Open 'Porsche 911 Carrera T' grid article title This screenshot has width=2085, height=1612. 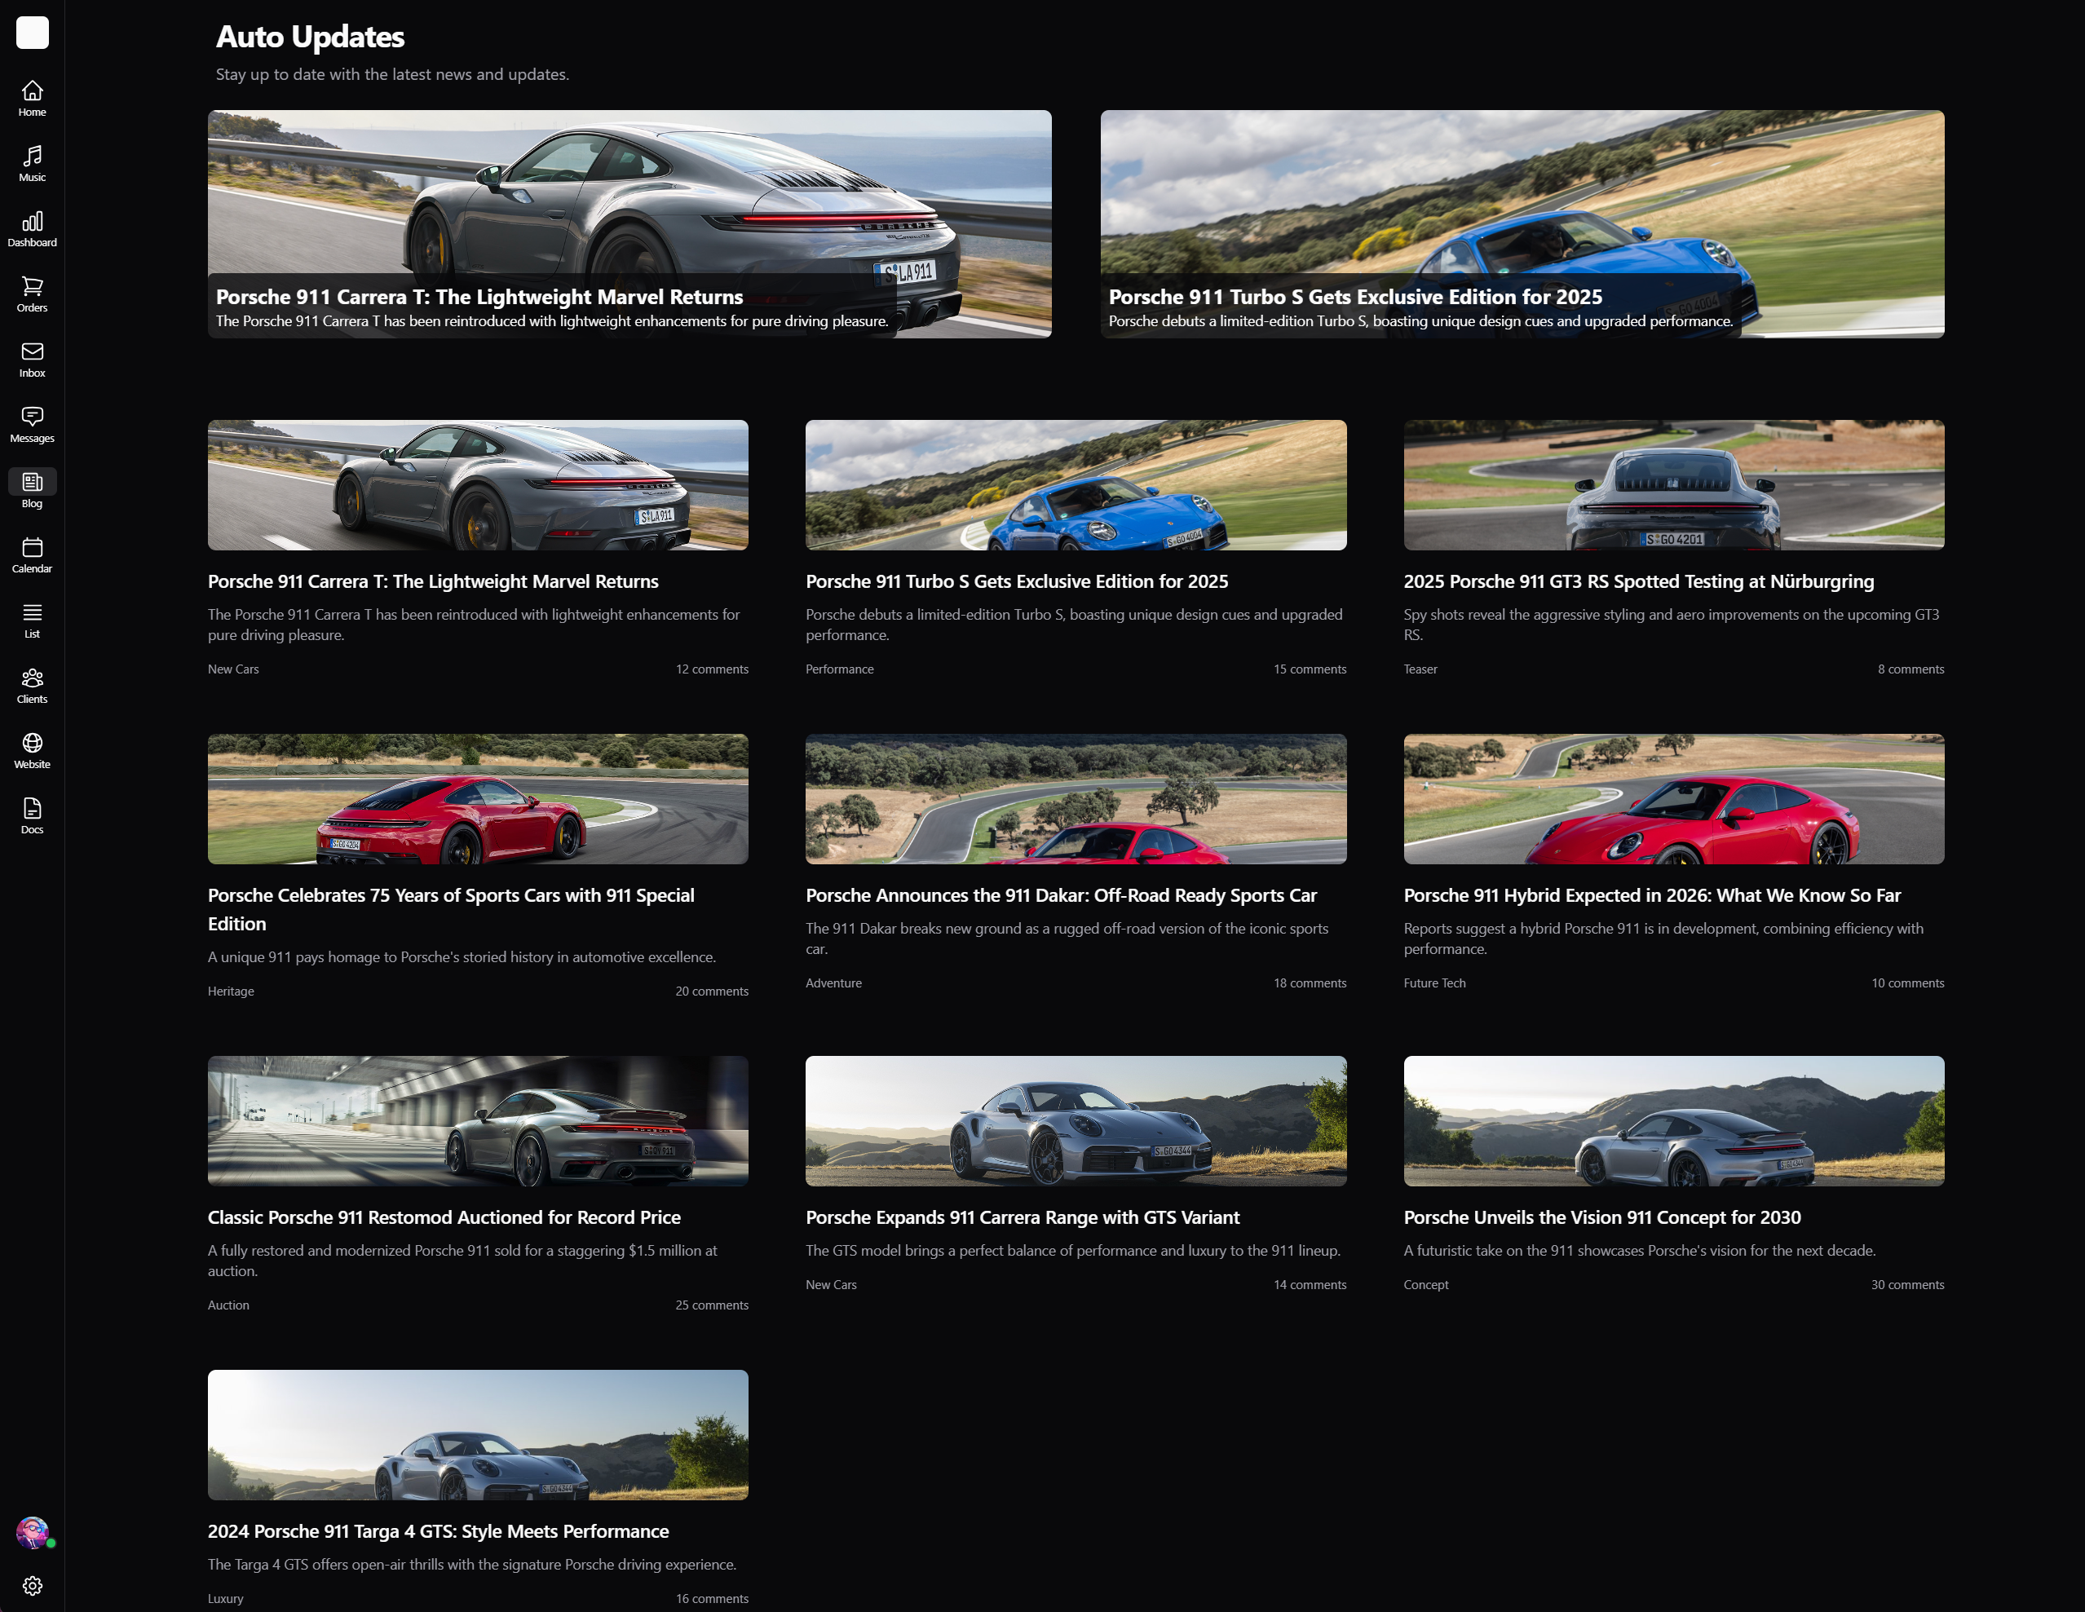click(432, 581)
